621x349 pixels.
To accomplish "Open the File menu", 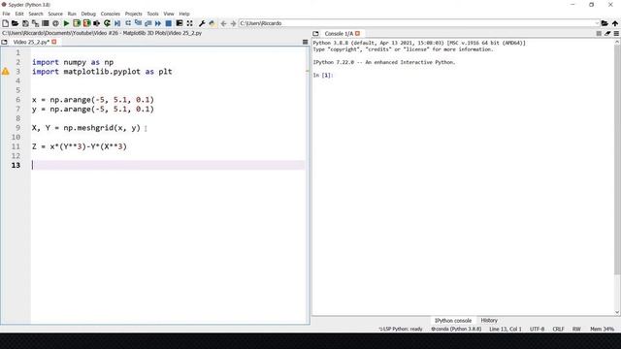I will click(7, 14).
